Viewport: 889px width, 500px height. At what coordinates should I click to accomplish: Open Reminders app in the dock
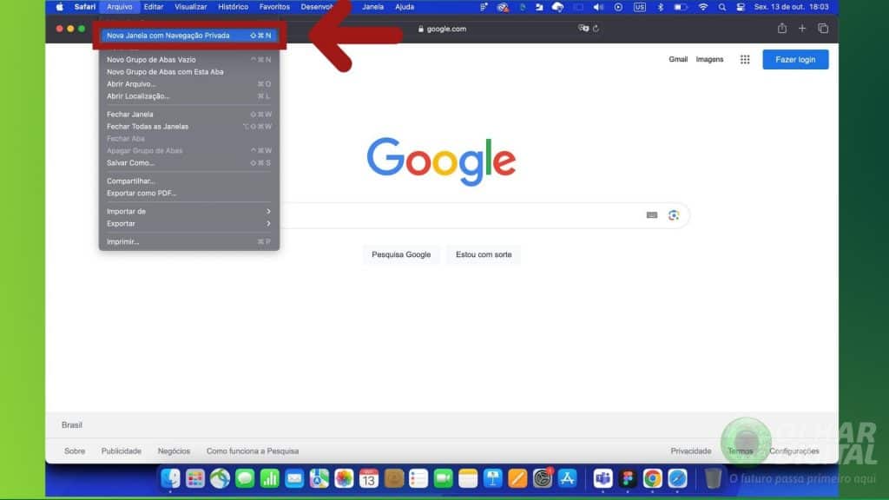pyautogui.click(x=418, y=478)
